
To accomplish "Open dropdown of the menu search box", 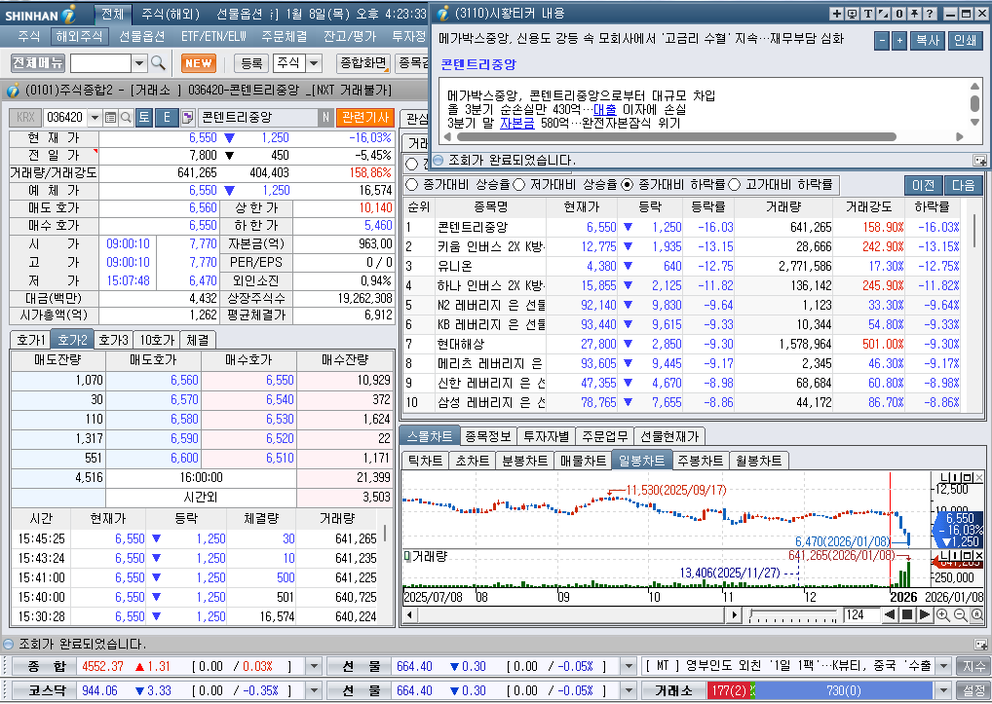I will 139,63.
